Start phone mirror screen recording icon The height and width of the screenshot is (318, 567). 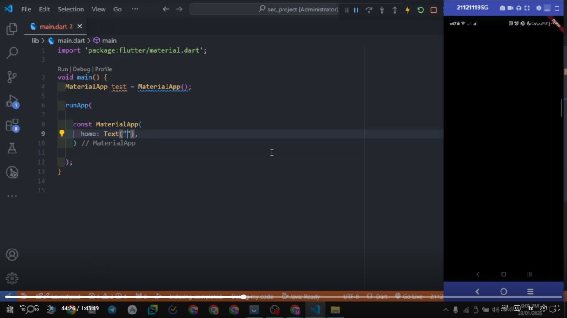(x=510, y=8)
